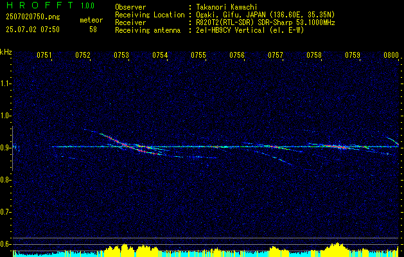Screen dimensions: 404x257
Task: Select 2el-HB9CV Vertical antenna text
Action: point(250,30)
